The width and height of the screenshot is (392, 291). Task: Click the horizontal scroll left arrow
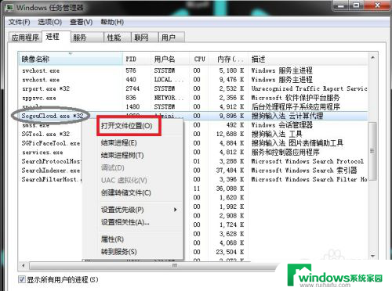(24, 266)
